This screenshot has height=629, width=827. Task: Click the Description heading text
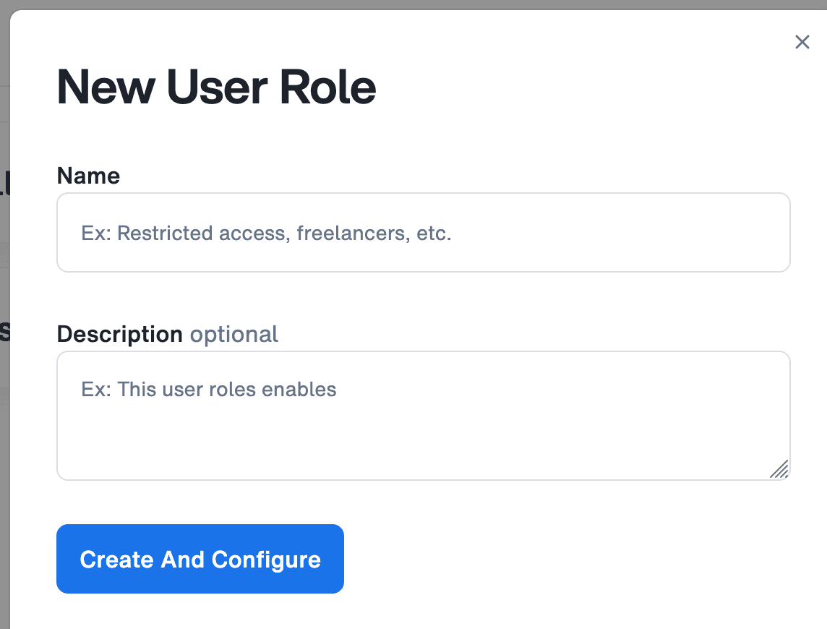click(120, 334)
